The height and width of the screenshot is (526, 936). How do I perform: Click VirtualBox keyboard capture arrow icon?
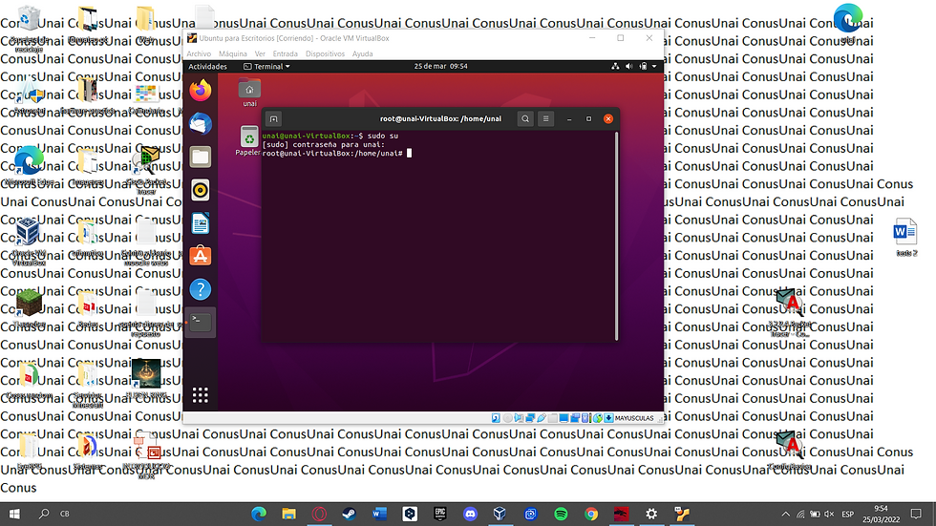(608, 418)
